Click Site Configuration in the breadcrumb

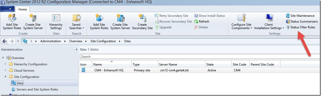103,41
